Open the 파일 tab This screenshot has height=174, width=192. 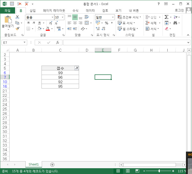8,11
